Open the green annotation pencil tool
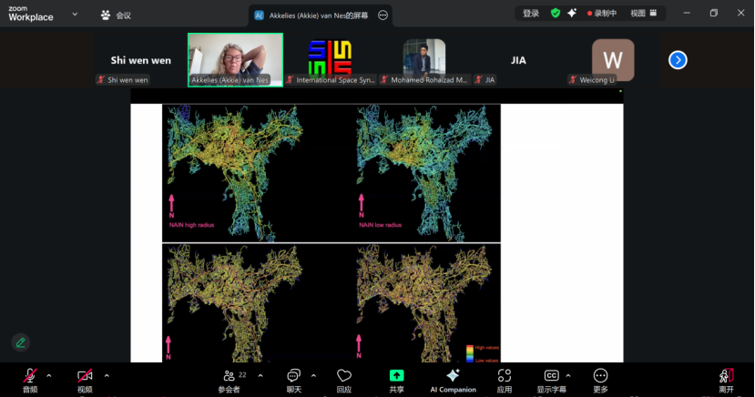 coord(20,342)
